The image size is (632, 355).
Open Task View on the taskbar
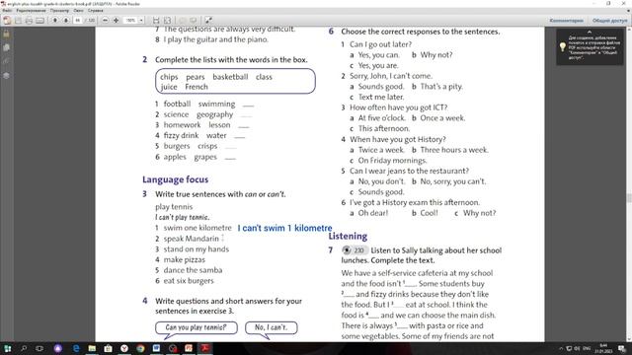[39, 348]
